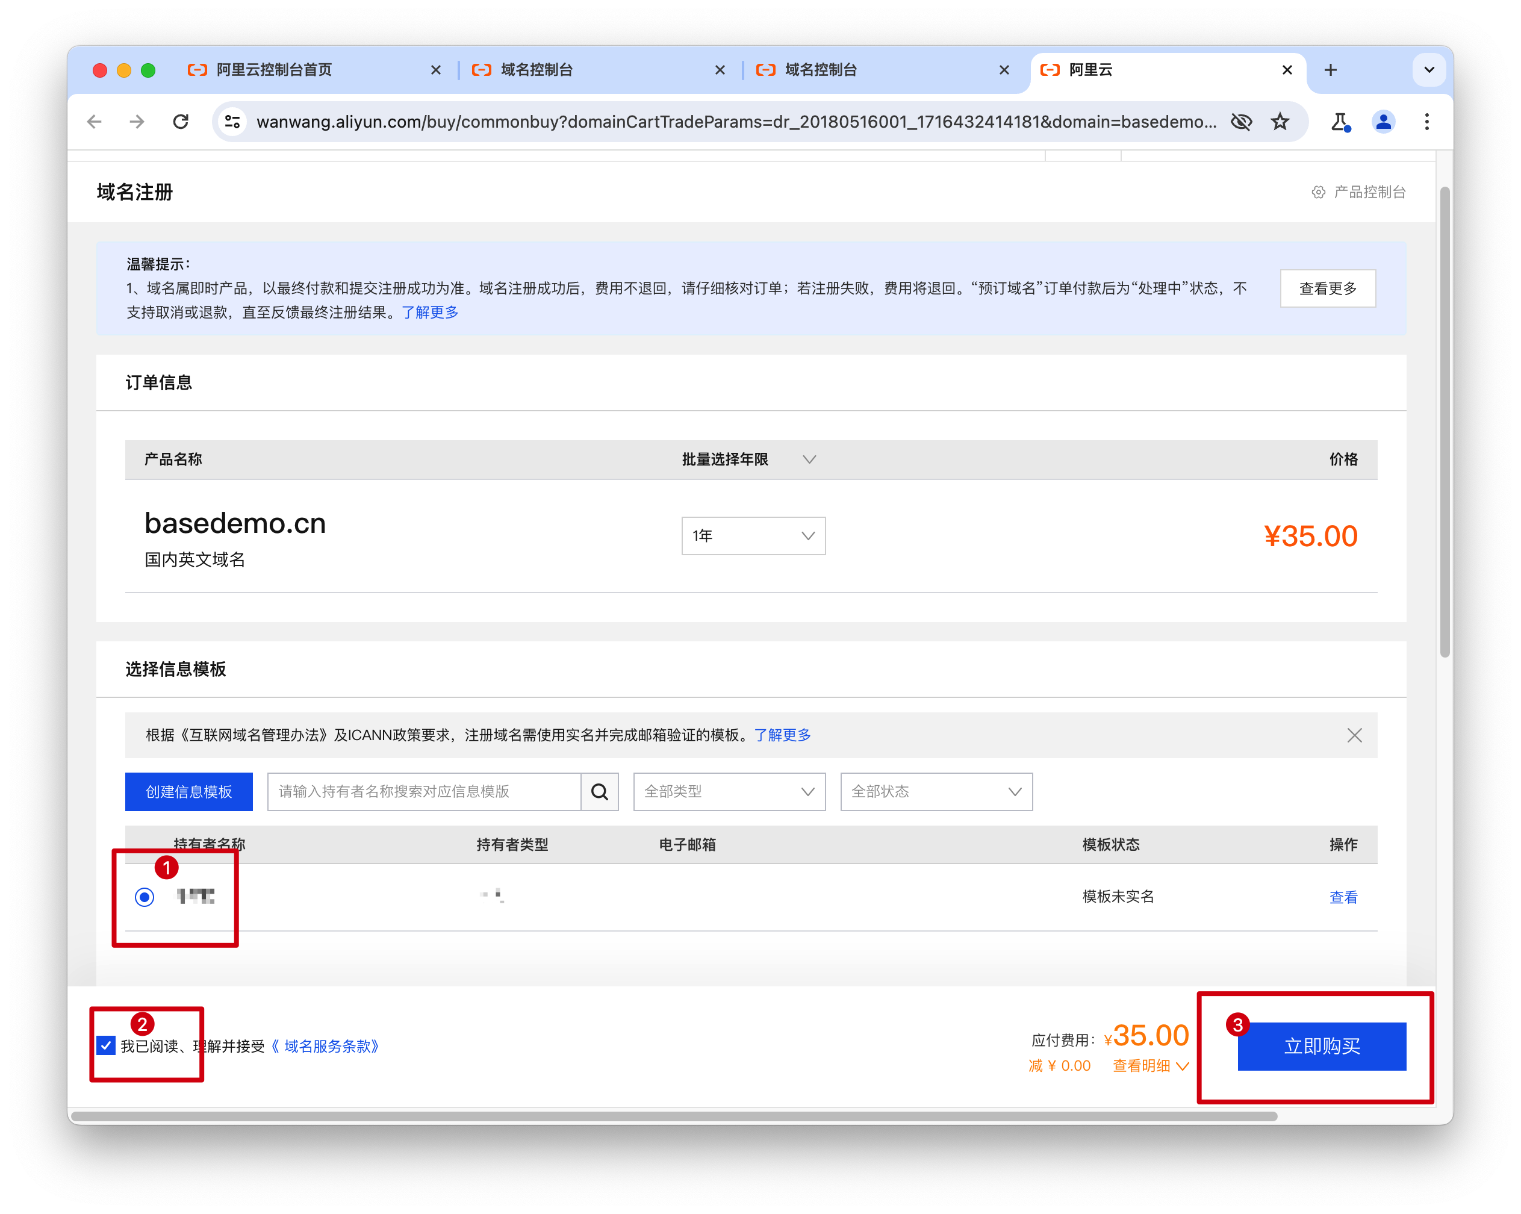Click the horizontal page scrollbar
Image resolution: width=1521 pixels, height=1214 pixels.
click(674, 1116)
